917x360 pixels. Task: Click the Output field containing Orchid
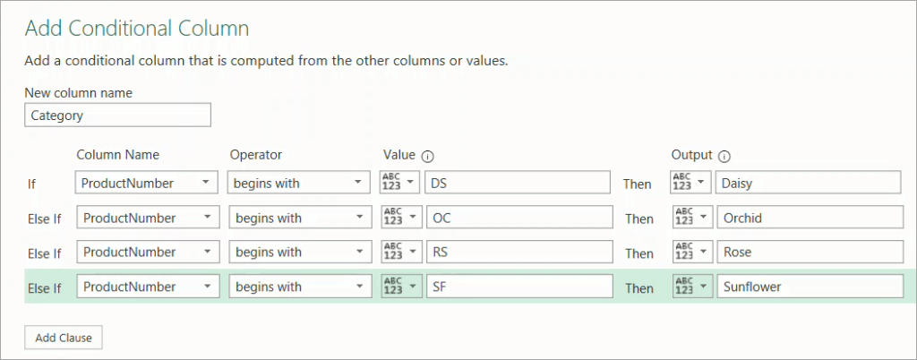(x=810, y=218)
